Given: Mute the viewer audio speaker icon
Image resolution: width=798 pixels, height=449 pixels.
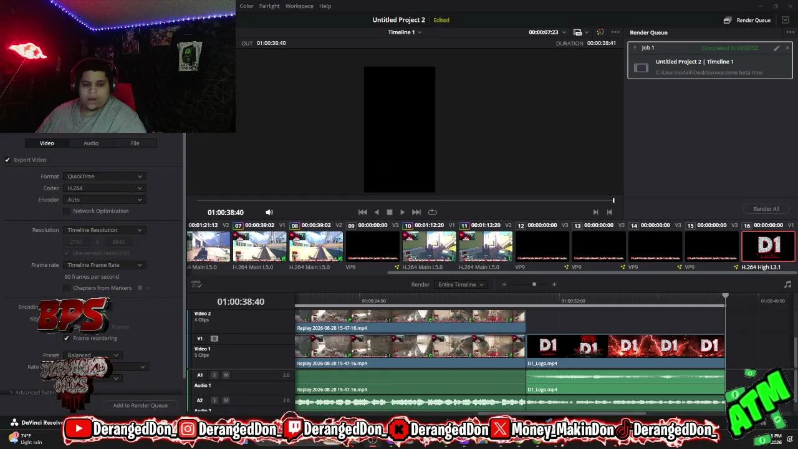Looking at the screenshot, I should [x=269, y=212].
